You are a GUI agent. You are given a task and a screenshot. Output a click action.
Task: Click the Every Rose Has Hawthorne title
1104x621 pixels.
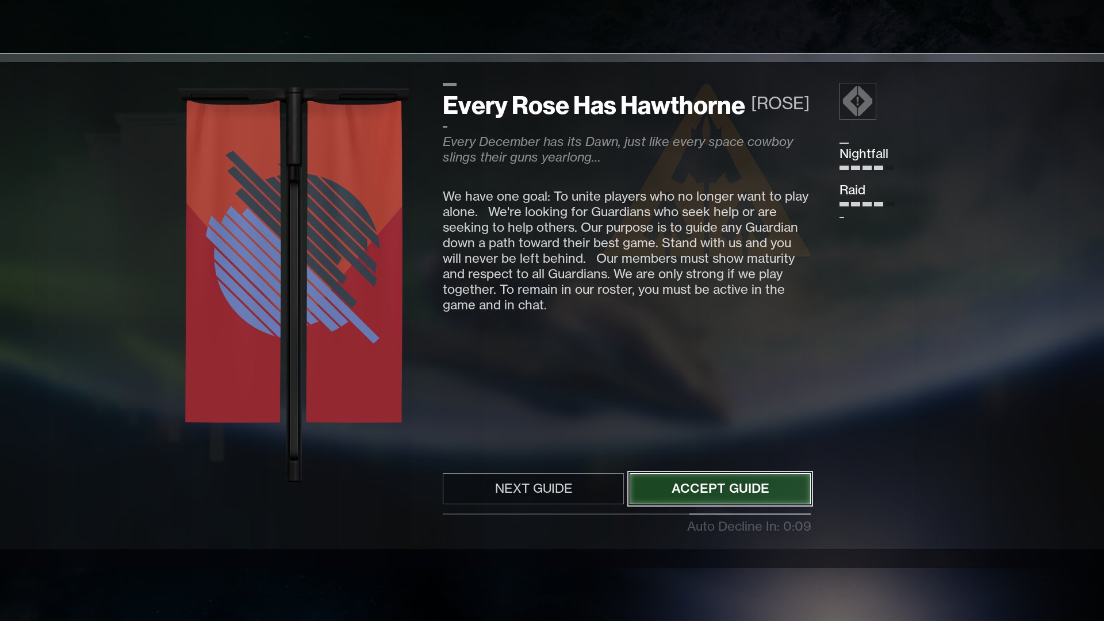pyautogui.click(x=593, y=105)
